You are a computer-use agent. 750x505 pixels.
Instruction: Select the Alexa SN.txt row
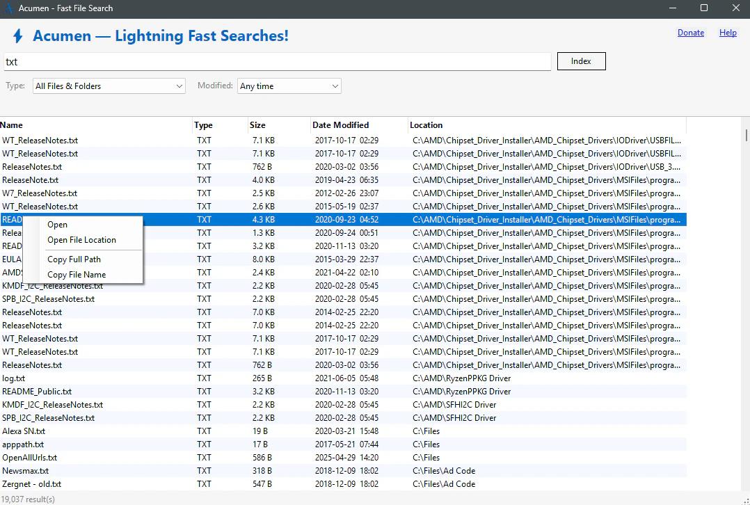point(344,431)
